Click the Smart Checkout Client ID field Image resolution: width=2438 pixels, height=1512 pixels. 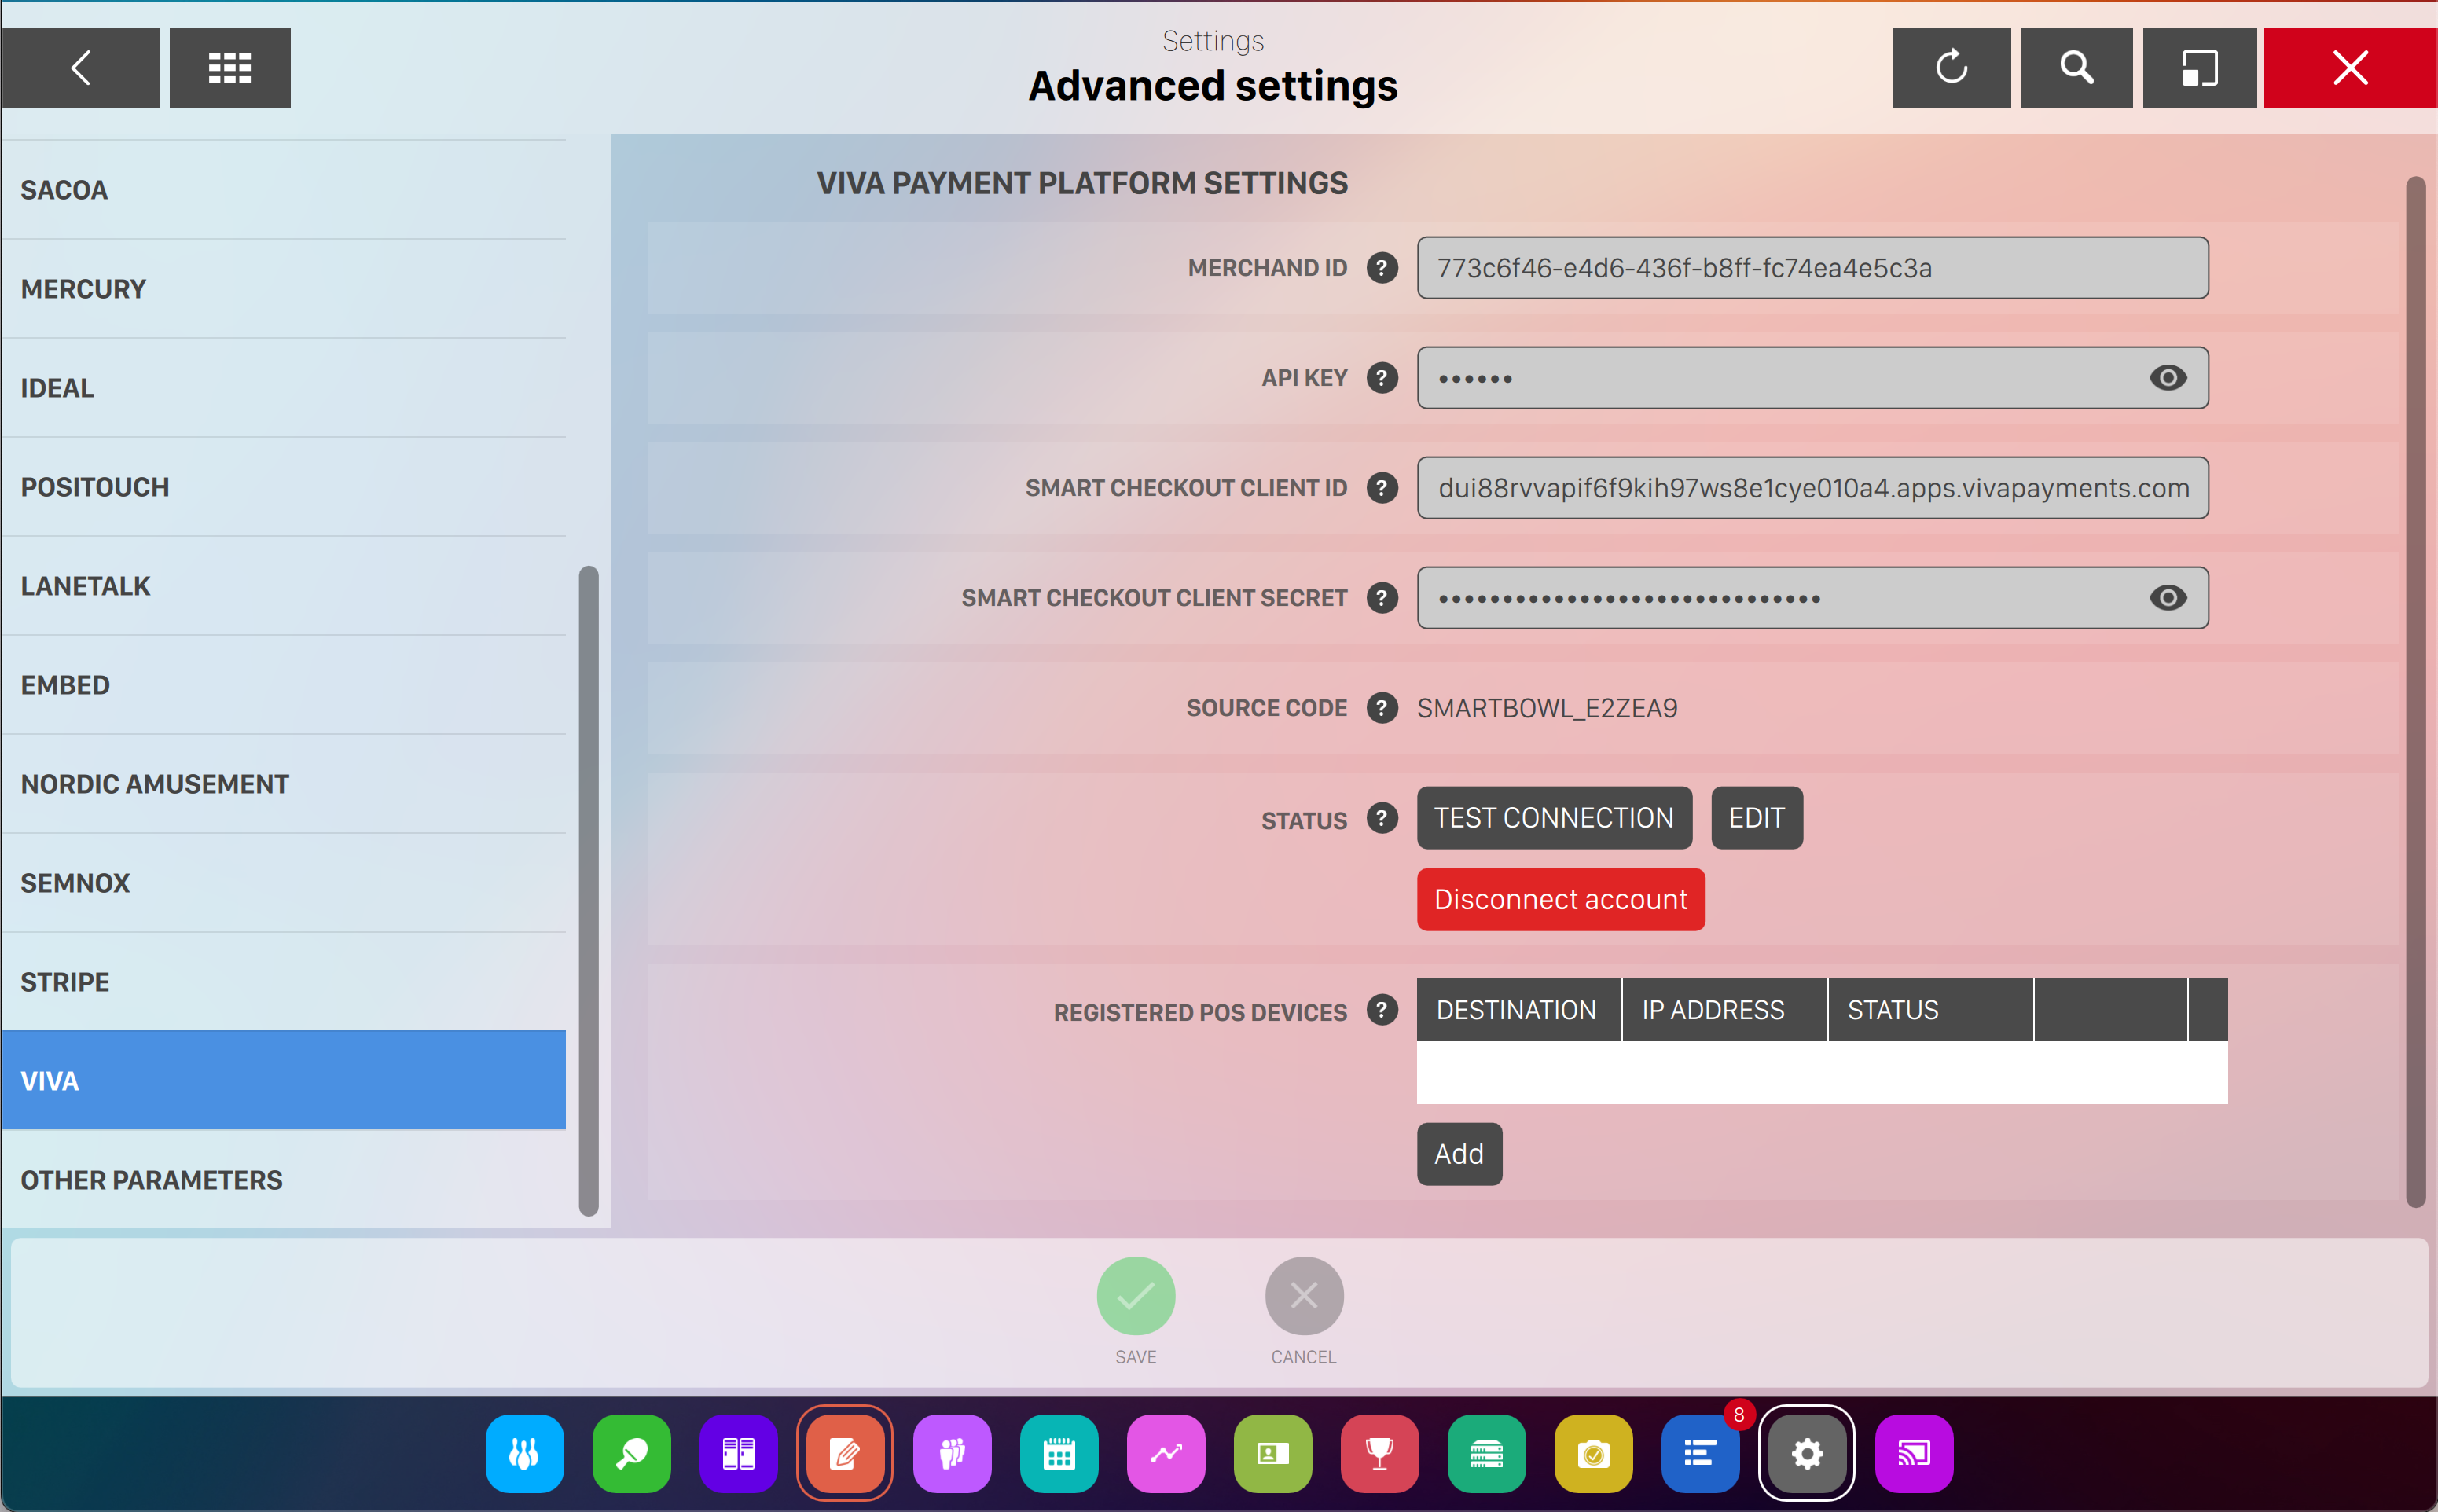coord(1812,488)
